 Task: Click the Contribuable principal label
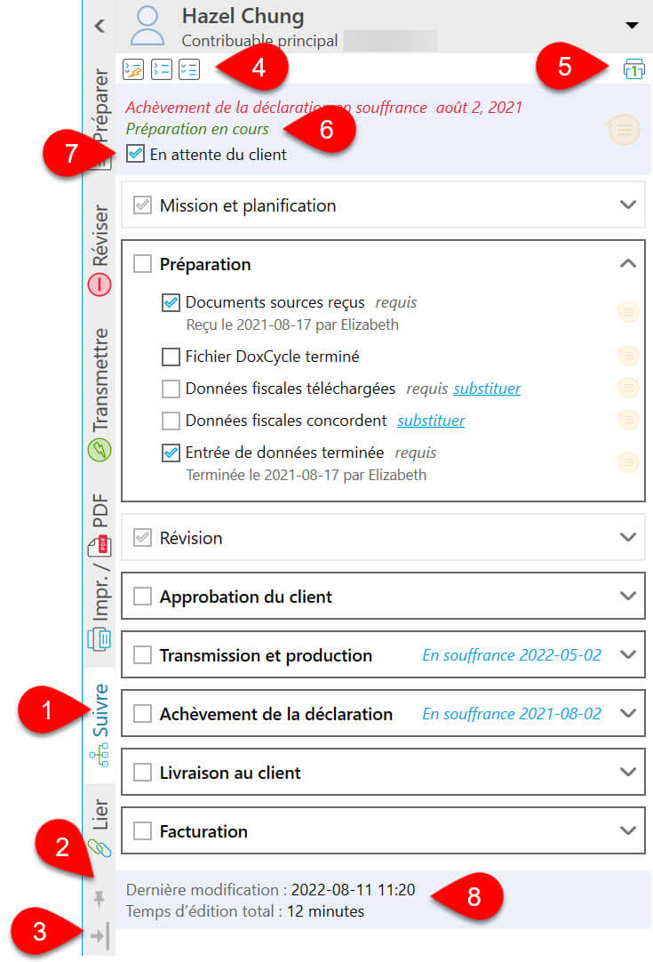259,41
